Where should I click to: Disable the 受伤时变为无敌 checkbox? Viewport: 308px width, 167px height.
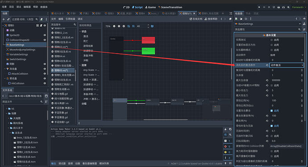(x=271, y=126)
